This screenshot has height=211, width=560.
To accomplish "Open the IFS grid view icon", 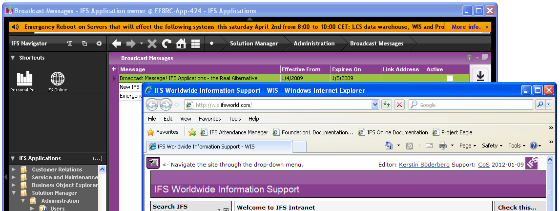I will [x=195, y=43].
